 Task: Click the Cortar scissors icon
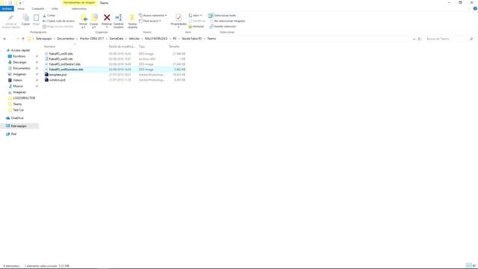44,15
